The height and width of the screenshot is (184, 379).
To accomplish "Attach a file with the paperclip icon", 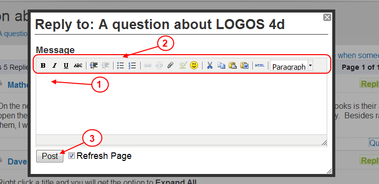I will 170,65.
